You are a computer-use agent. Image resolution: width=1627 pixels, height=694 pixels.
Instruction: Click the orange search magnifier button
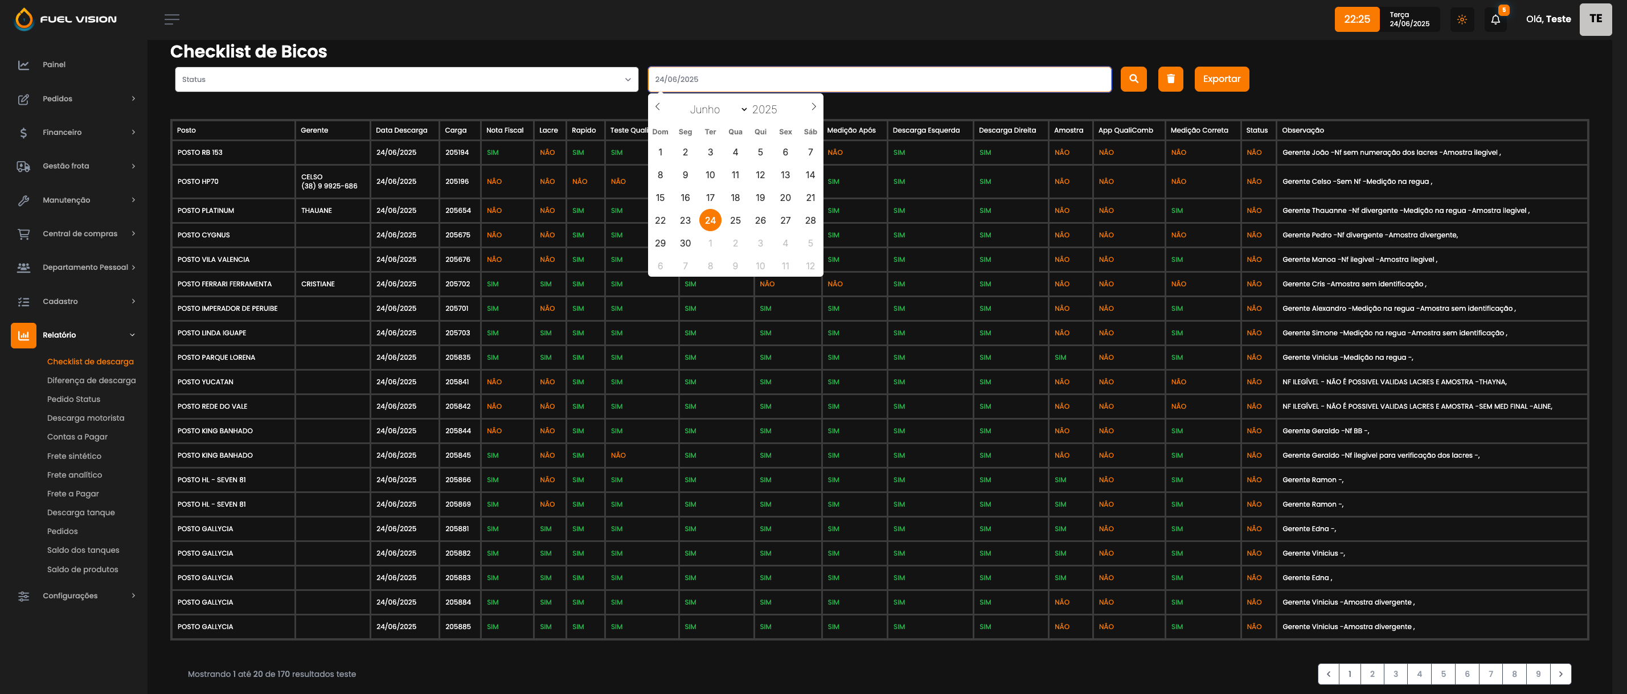1133,79
